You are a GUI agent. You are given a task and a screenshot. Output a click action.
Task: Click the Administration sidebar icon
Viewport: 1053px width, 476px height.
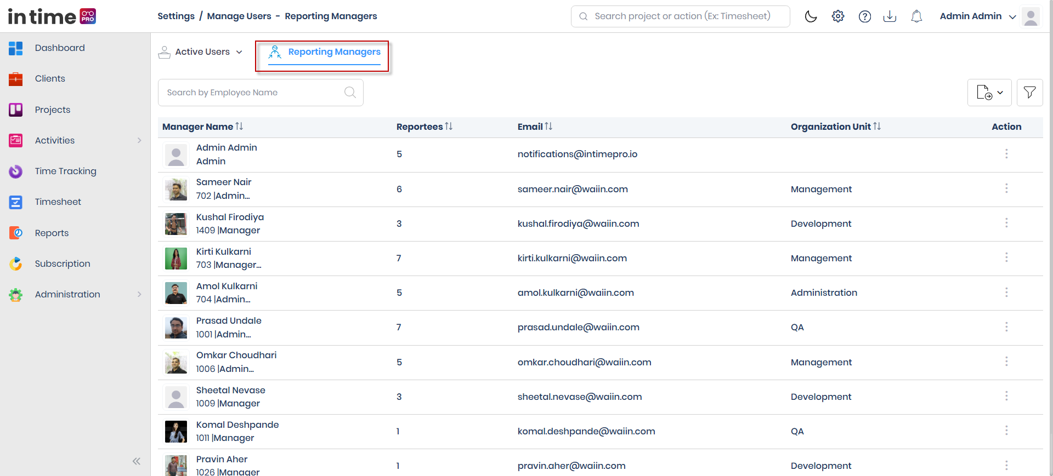point(16,295)
